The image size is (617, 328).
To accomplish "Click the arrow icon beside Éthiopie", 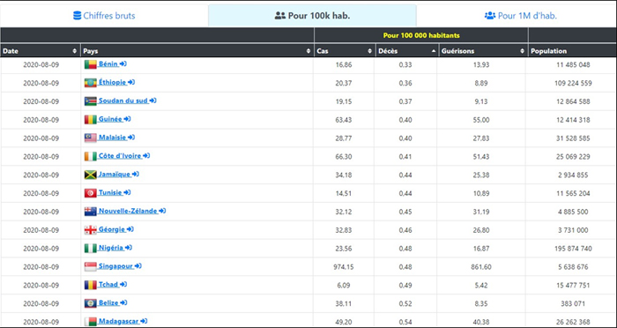I will [131, 82].
